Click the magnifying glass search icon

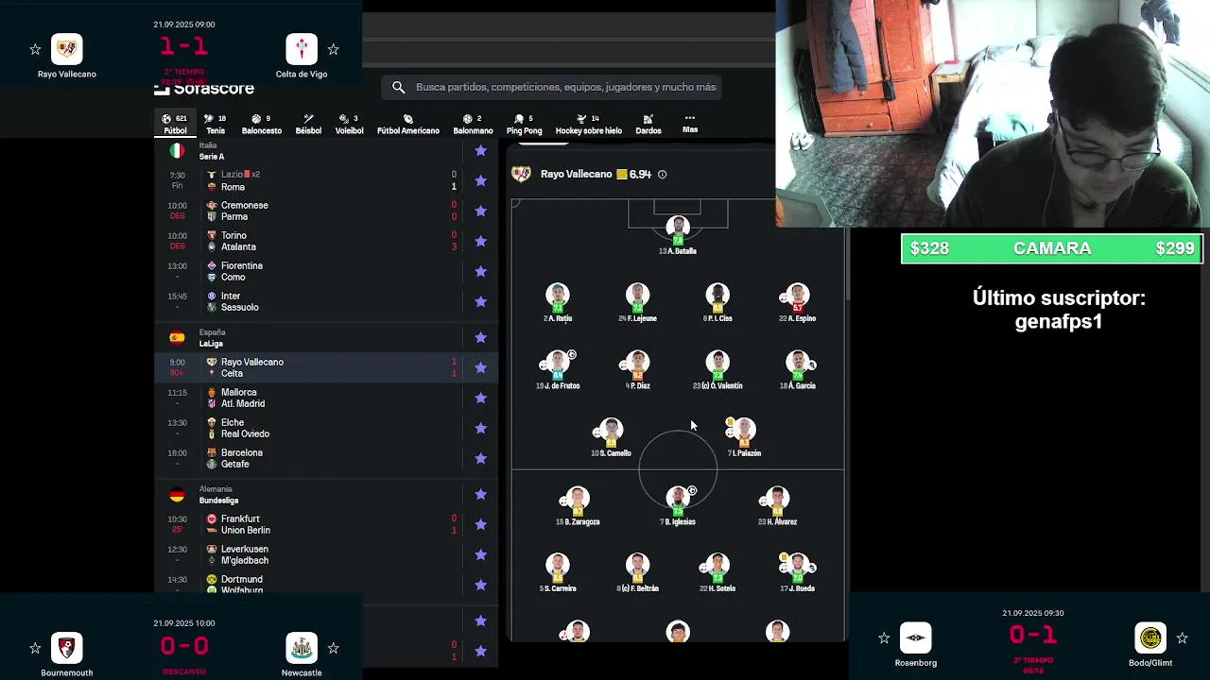pos(398,87)
